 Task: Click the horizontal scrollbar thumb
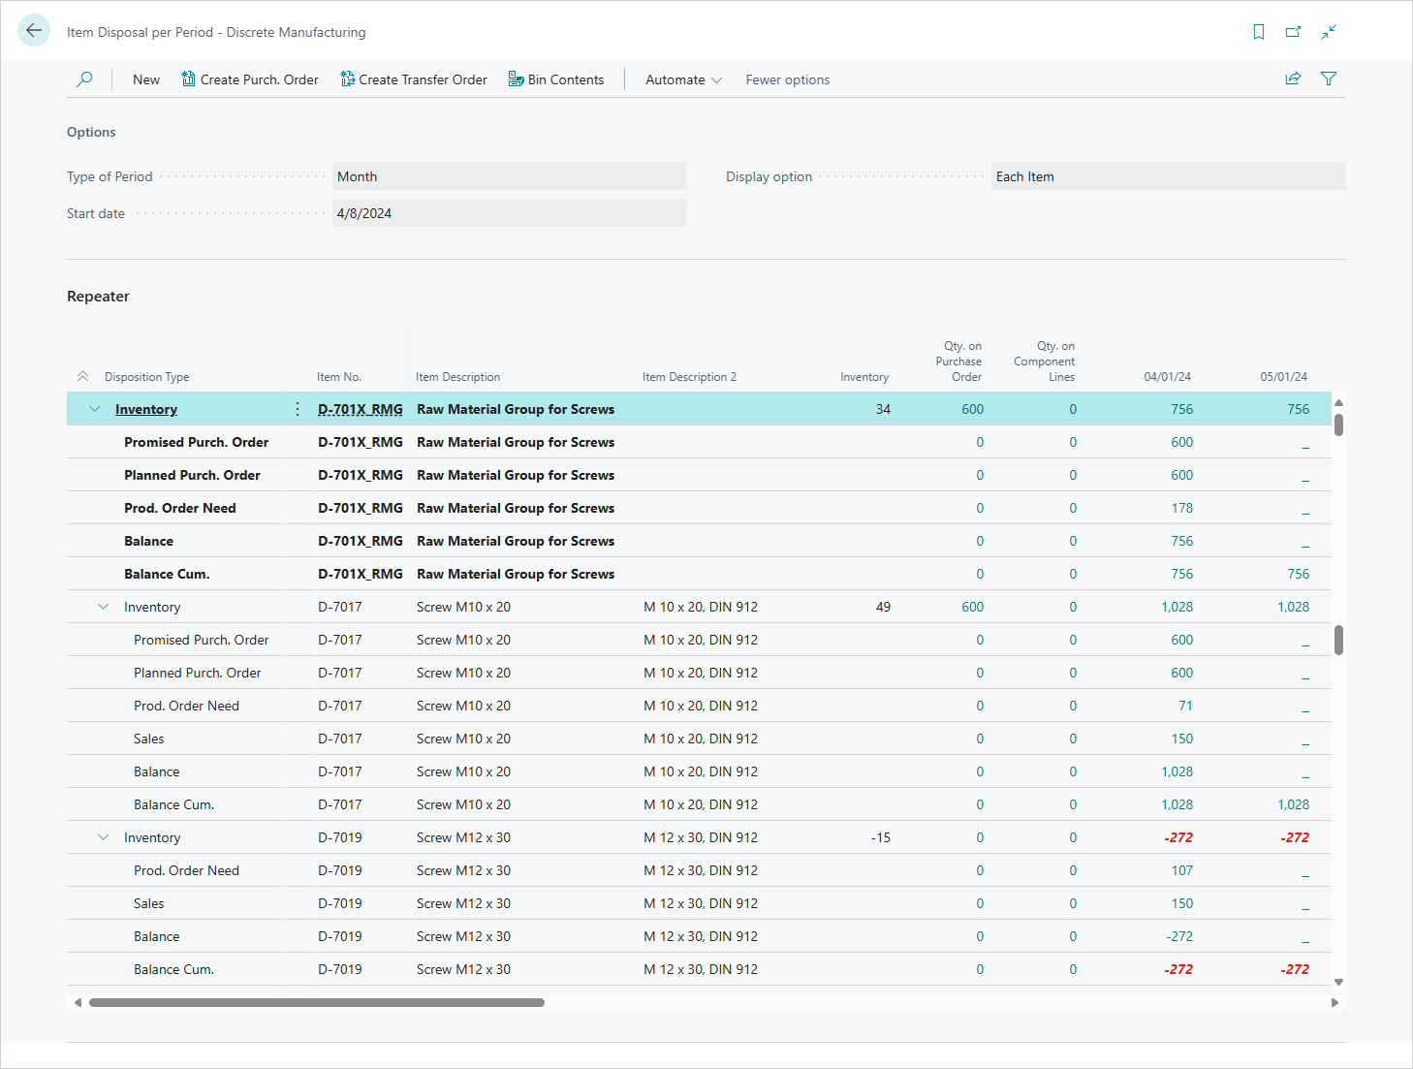click(x=316, y=1002)
